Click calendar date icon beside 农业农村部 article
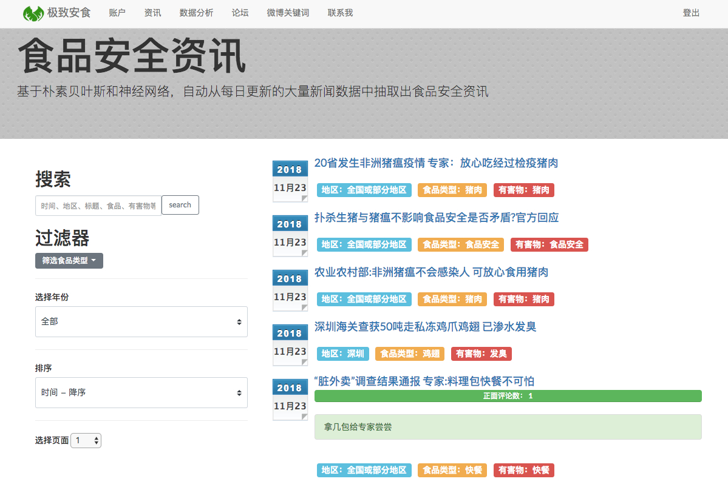The width and height of the screenshot is (728, 490). (x=290, y=290)
